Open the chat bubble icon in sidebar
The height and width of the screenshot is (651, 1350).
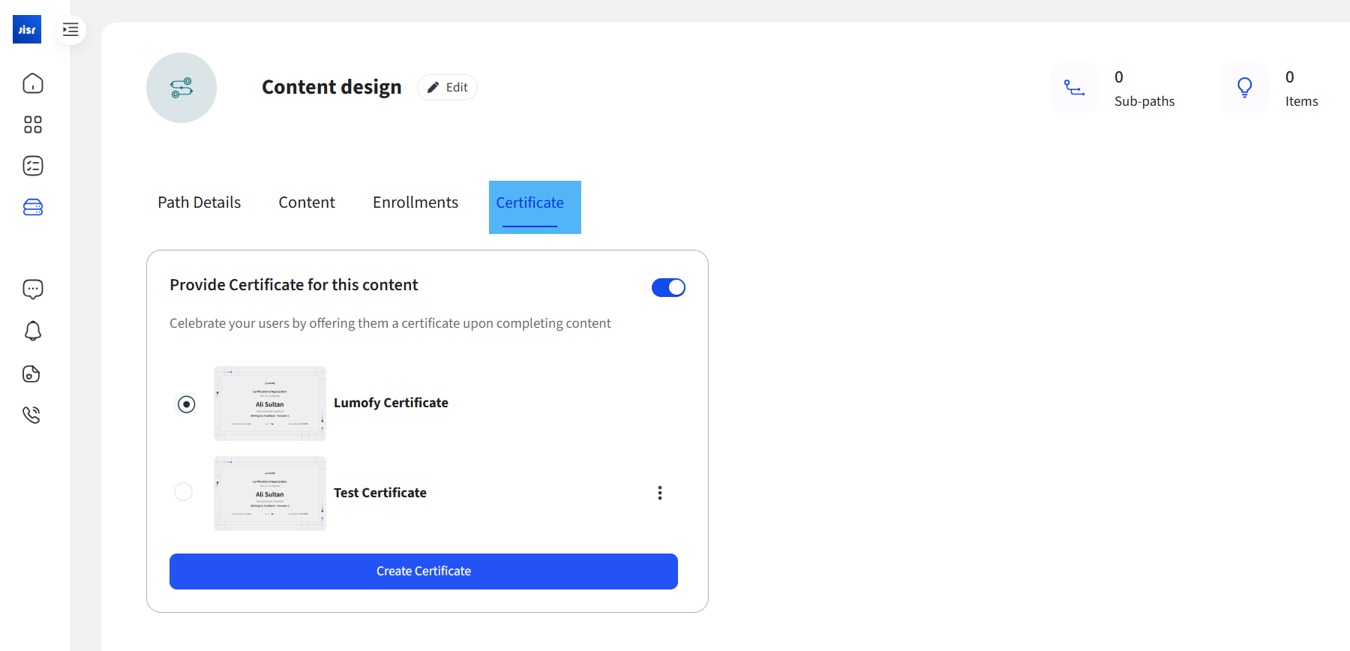pyautogui.click(x=33, y=289)
